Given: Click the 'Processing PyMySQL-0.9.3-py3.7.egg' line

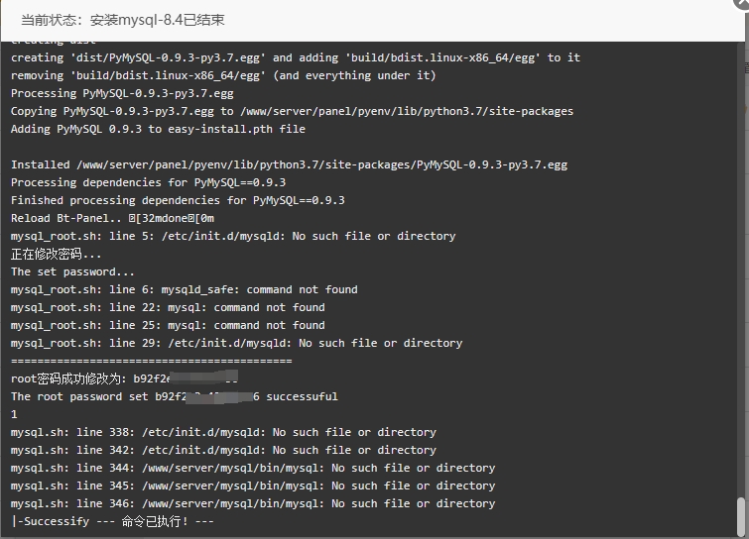Looking at the screenshot, I should [x=122, y=93].
